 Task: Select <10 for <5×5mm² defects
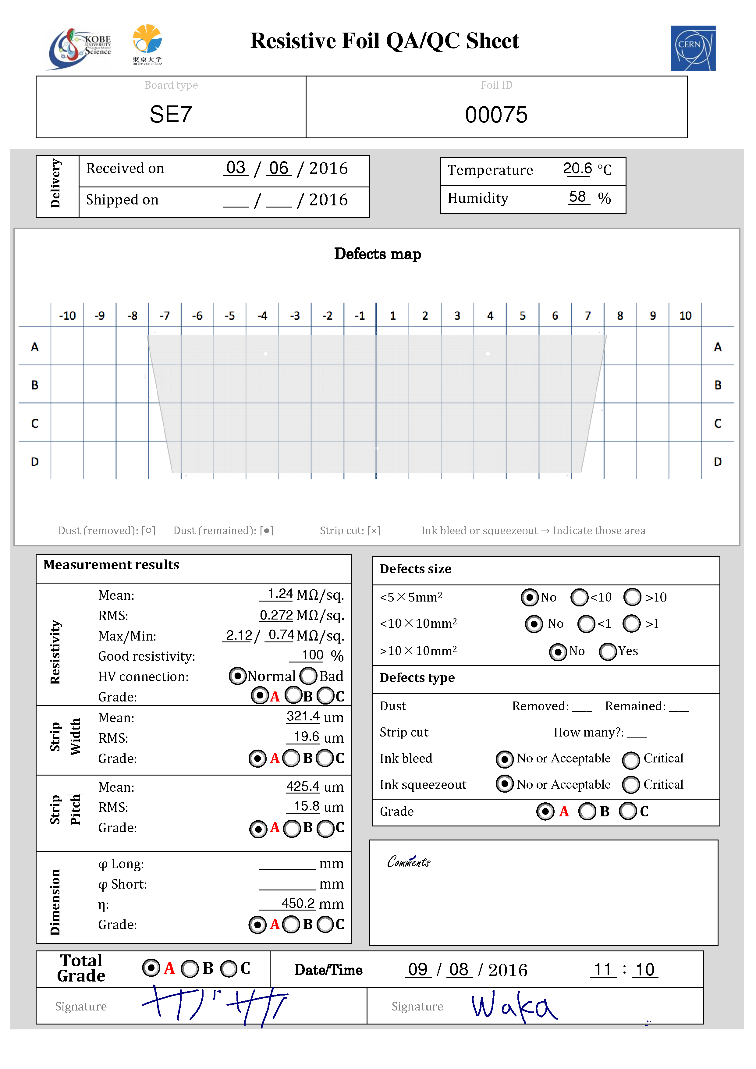(x=580, y=597)
